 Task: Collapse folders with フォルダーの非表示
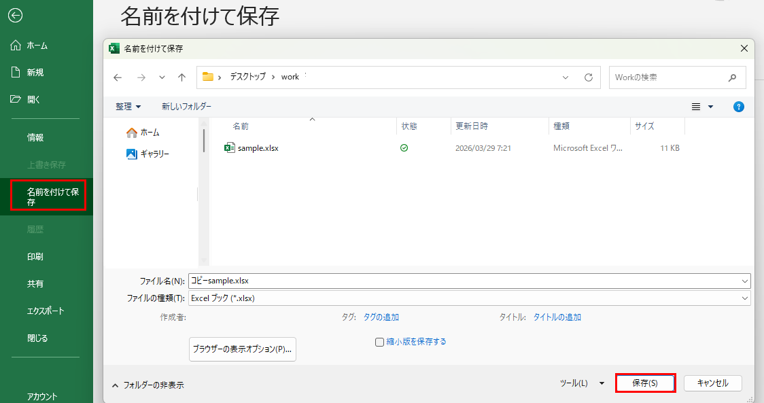[147, 385]
